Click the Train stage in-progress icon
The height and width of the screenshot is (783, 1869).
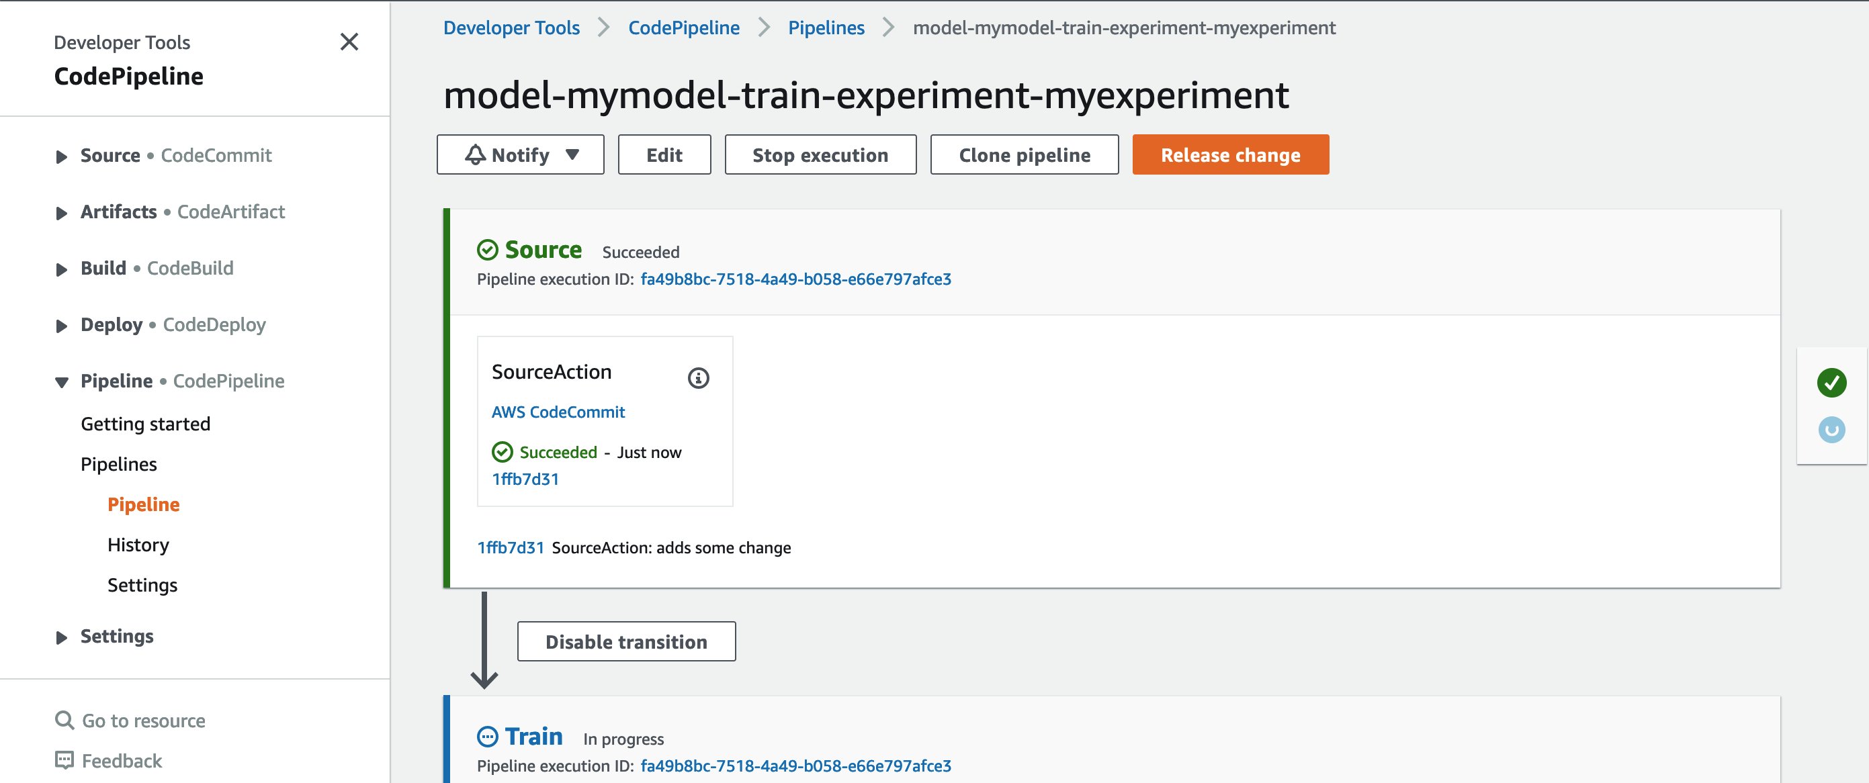click(x=488, y=737)
